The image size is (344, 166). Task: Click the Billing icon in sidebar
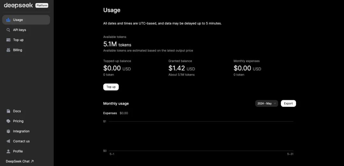tap(8, 50)
